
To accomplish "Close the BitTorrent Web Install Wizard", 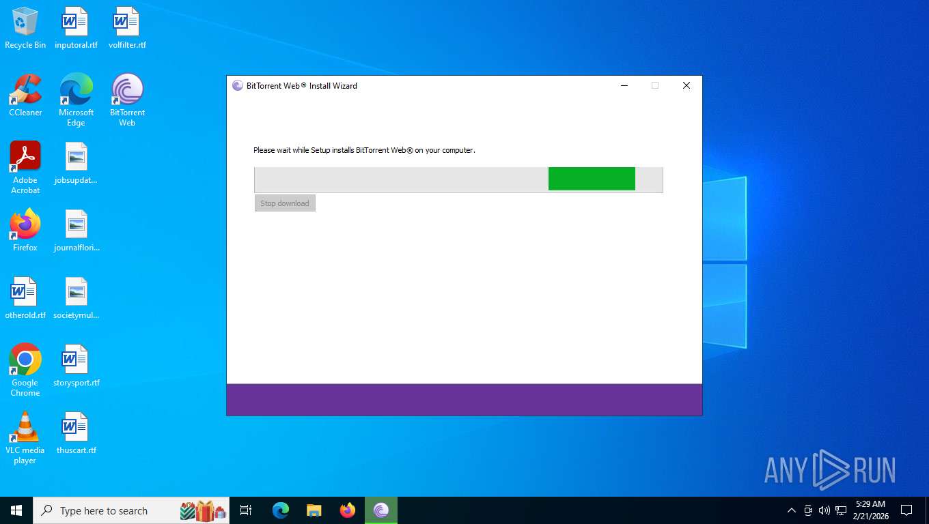I will (687, 86).
